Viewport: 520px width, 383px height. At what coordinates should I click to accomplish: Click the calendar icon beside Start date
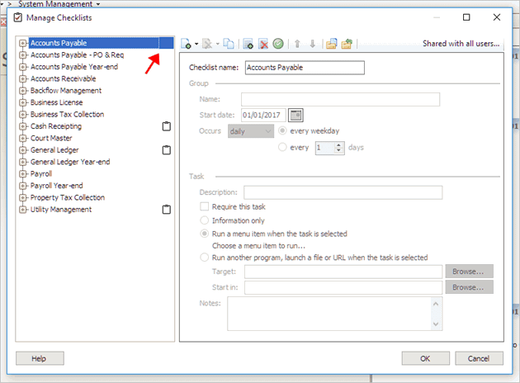point(295,115)
